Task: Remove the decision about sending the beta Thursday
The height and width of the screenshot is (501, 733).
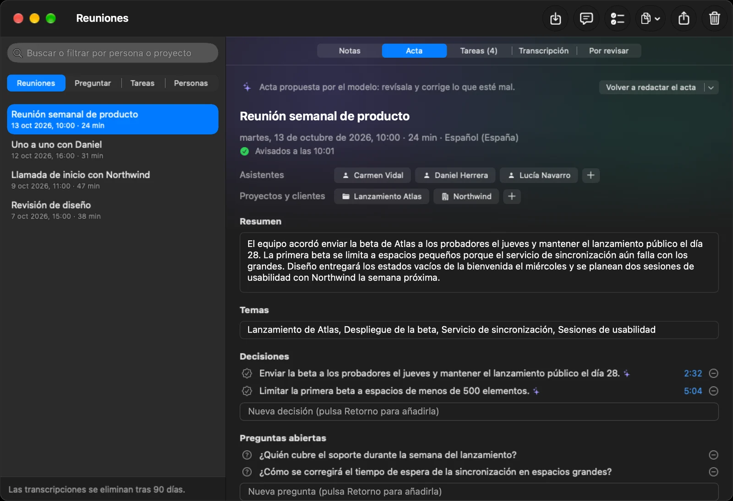Action: 713,373
